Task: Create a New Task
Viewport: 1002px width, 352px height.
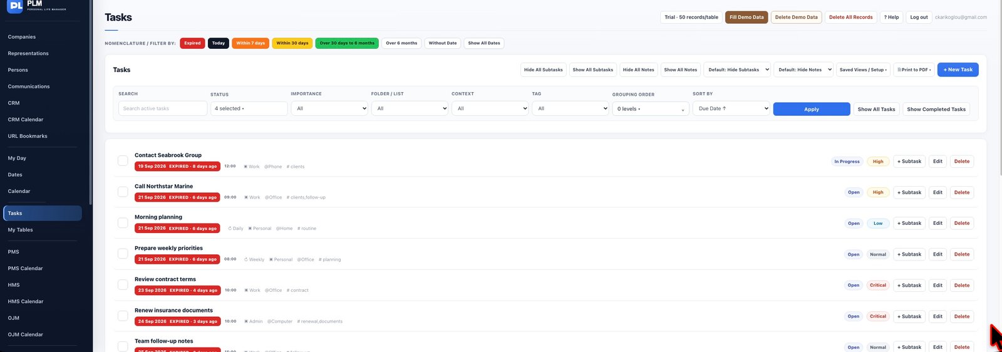Action: (x=958, y=70)
